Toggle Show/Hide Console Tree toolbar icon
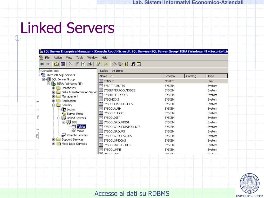Viewport: 264px width, 198px height. (x=63, y=64)
